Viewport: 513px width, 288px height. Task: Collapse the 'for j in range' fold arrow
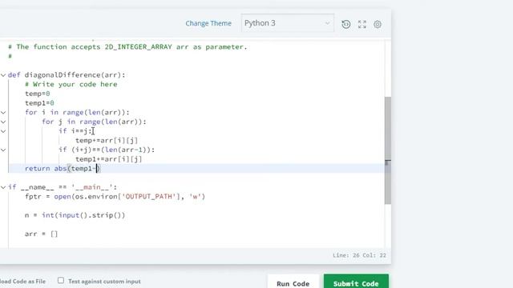(3, 122)
